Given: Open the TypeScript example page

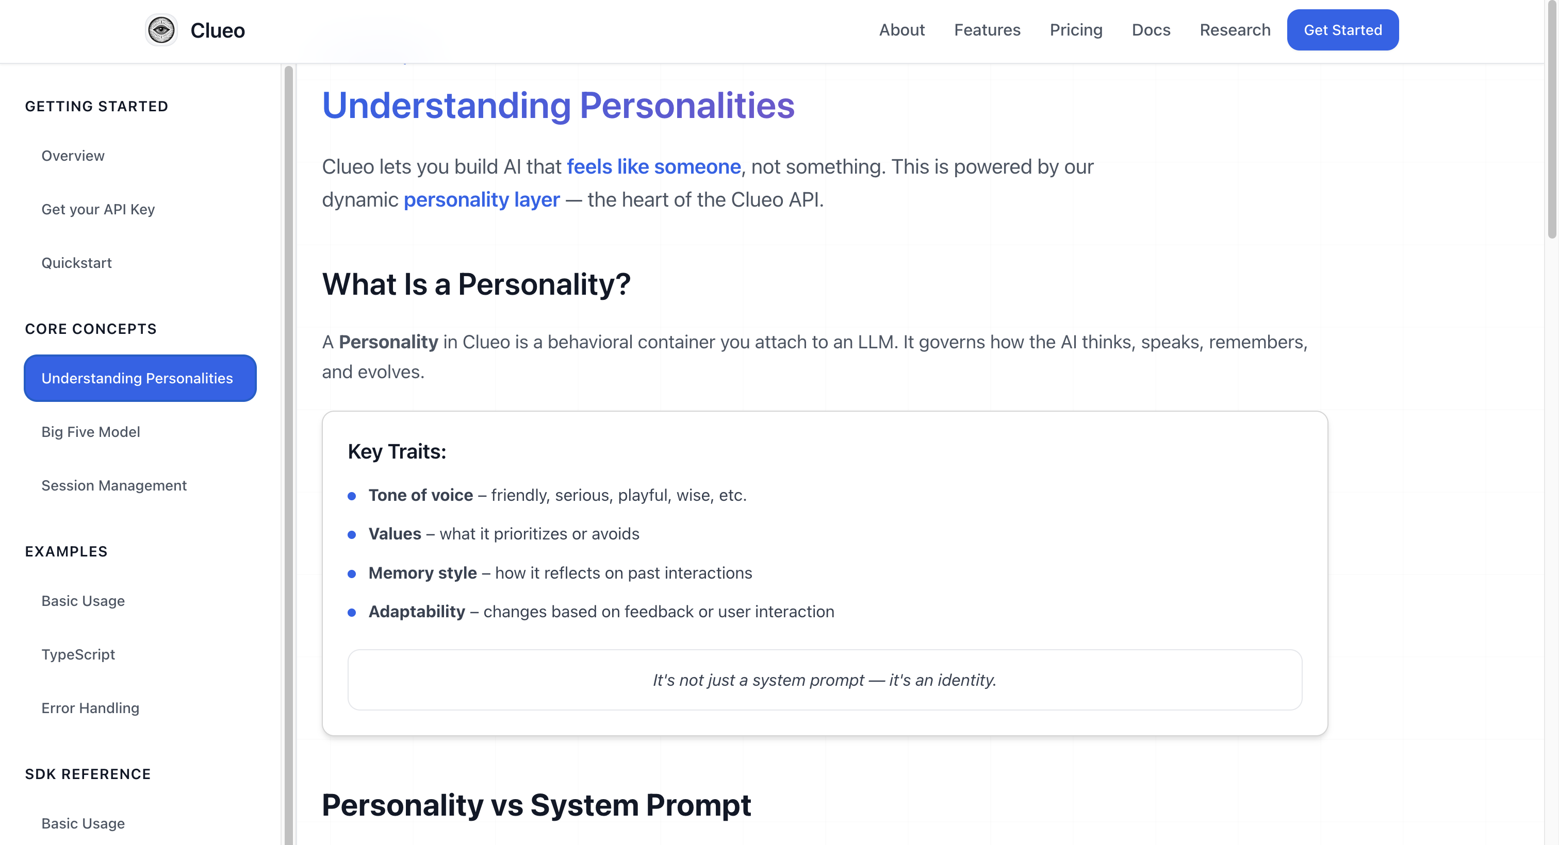Looking at the screenshot, I should [78, 654].
